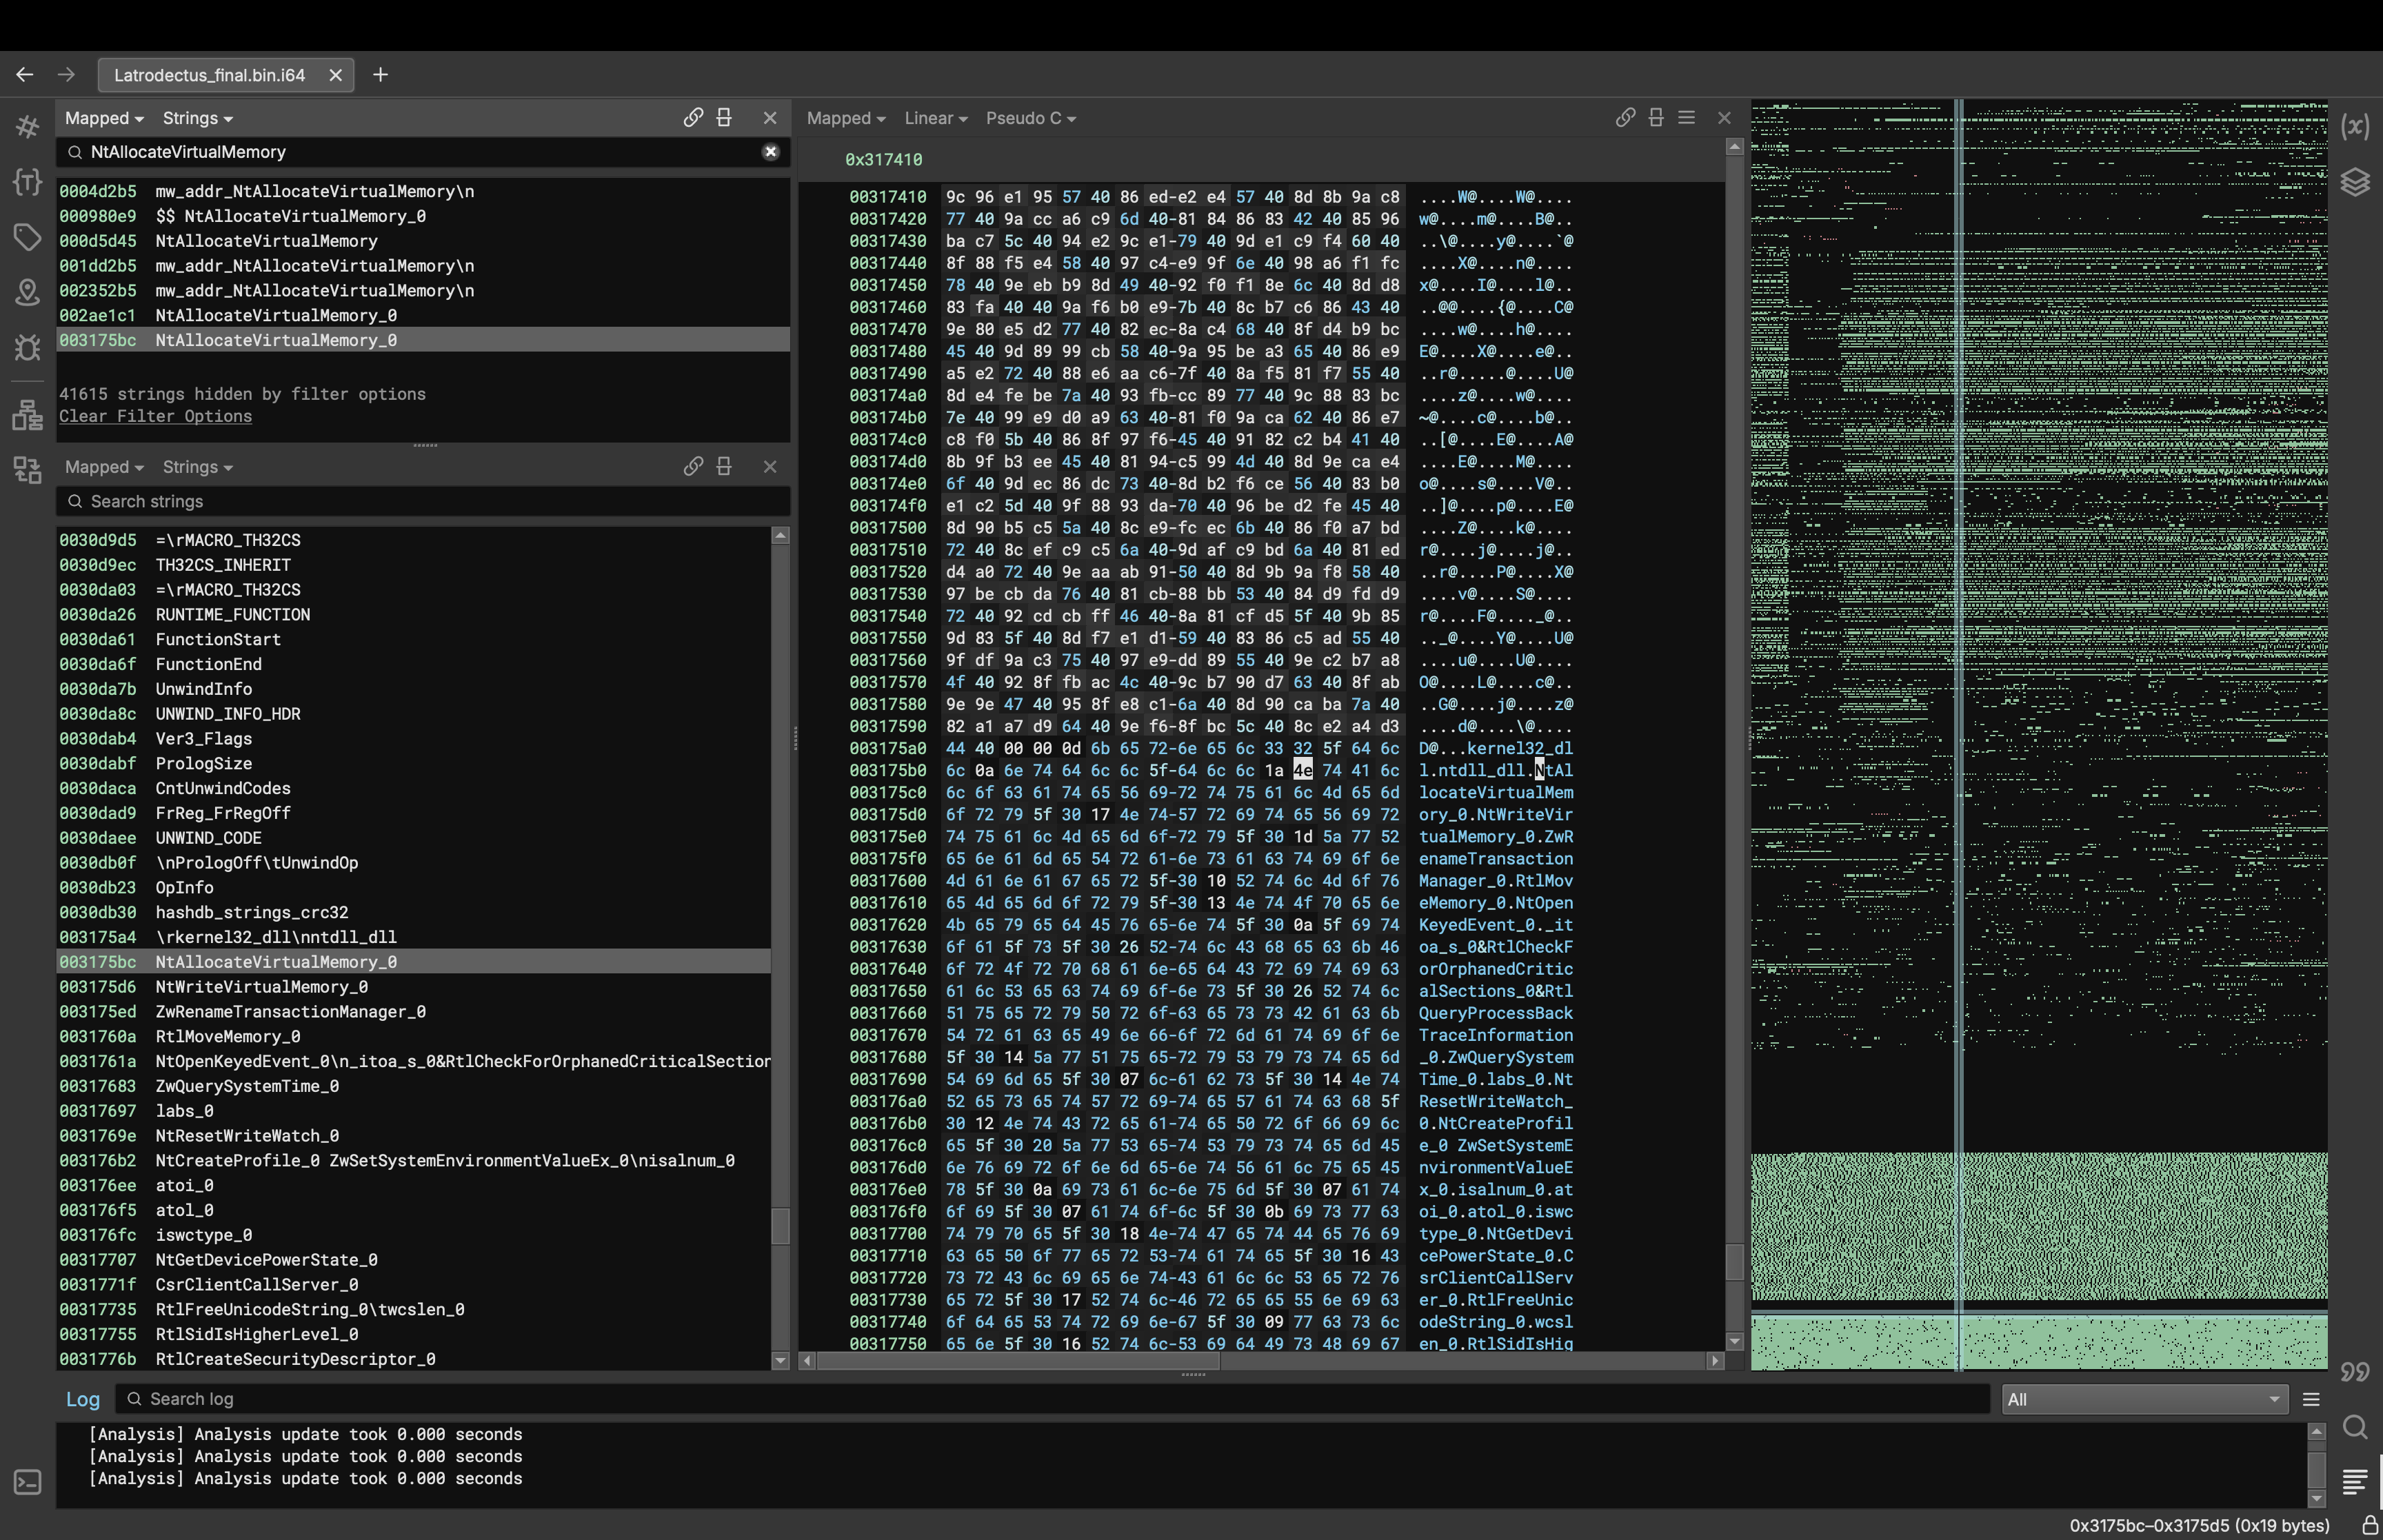Split the lower strings panel
This screenshot has height=1540, width=2383.
(724, 467)
